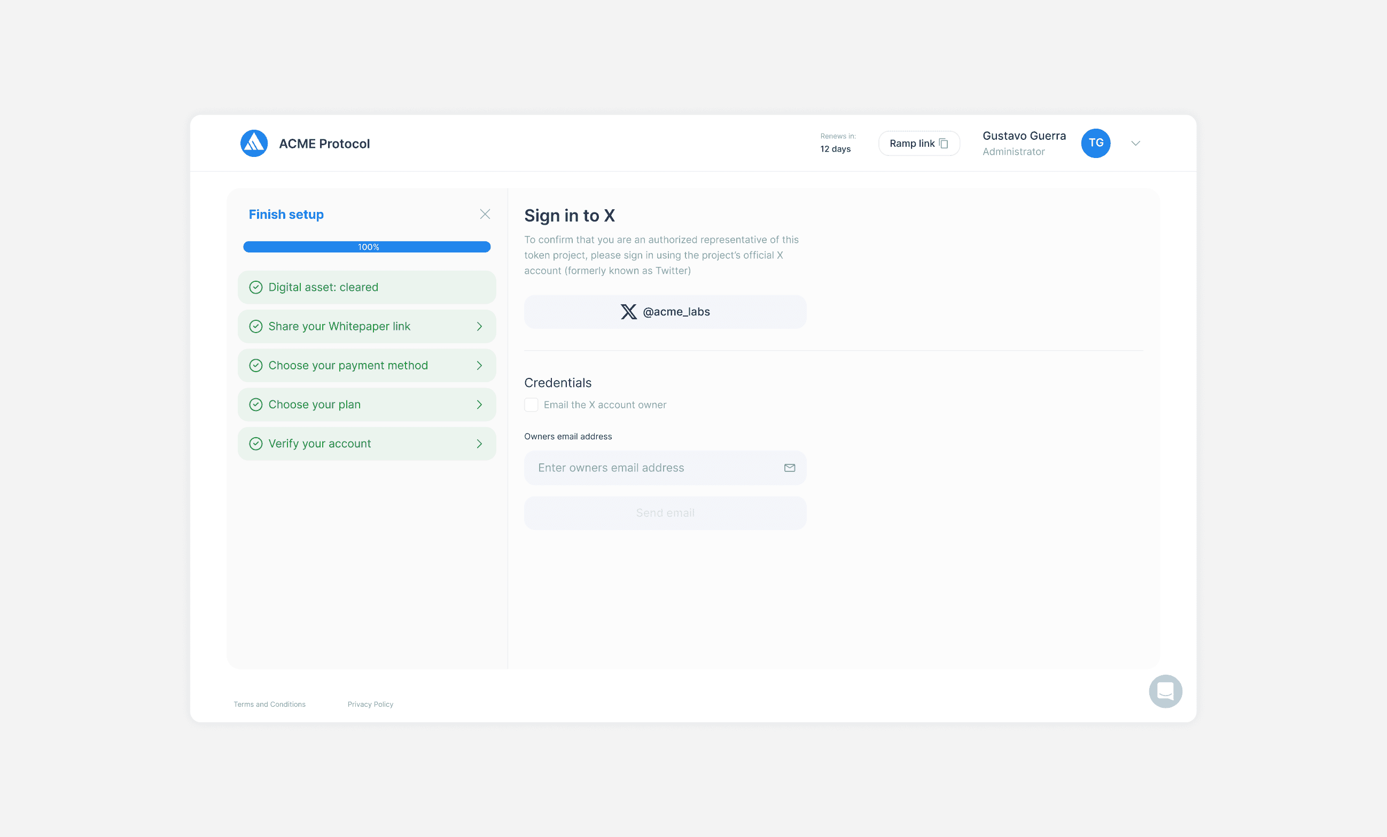The height and width of the screenshot is (837, 1387).
Task: Click checkmark icon beside Digital asset: cleared
Action: 255,287
